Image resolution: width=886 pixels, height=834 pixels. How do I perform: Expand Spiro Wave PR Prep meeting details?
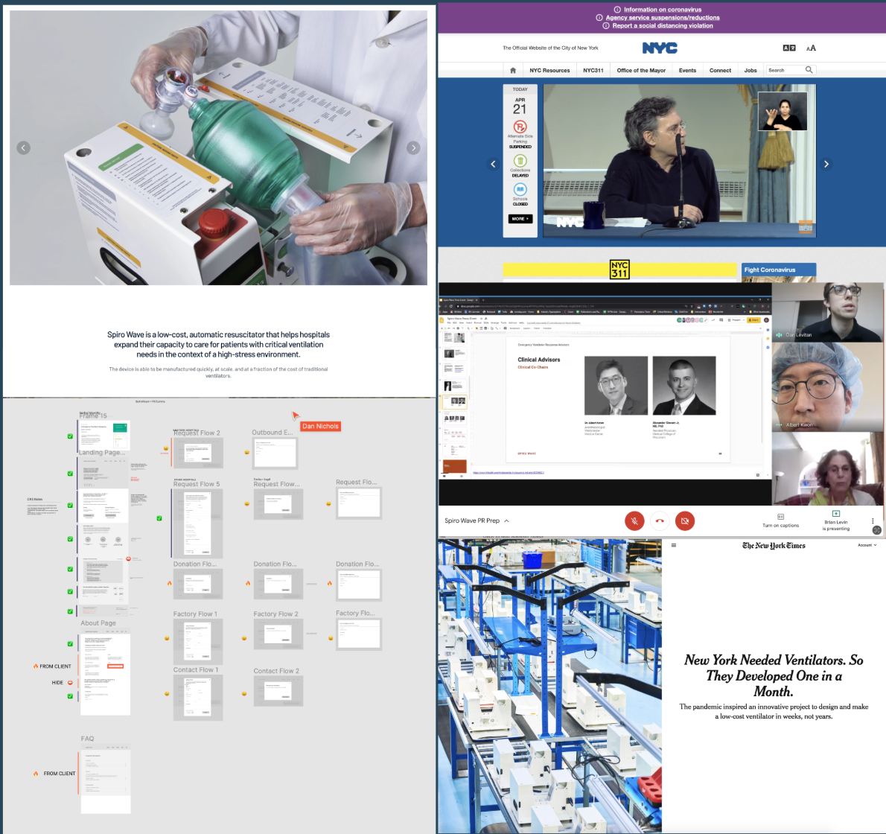507,521
